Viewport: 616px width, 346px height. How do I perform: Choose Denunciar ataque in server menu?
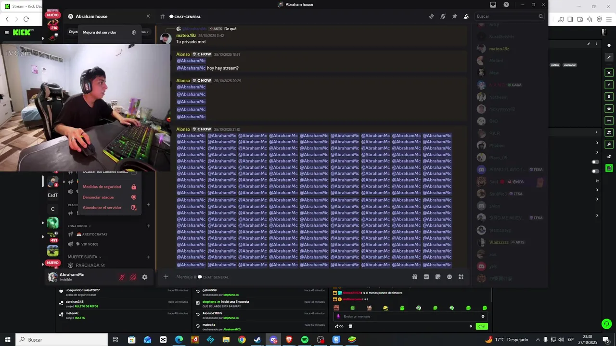coord(109,198)
